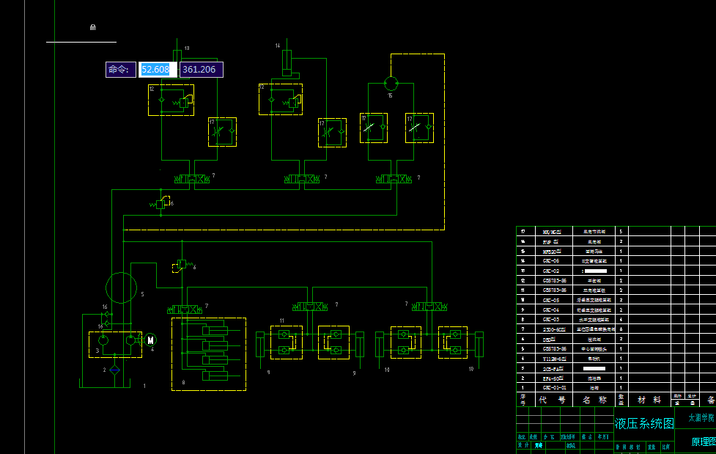Click the quantity cell 4 in the GBC-03 row
Viewport: 716px width, 454px height.
pyautogui.click(x=621, y=320)
